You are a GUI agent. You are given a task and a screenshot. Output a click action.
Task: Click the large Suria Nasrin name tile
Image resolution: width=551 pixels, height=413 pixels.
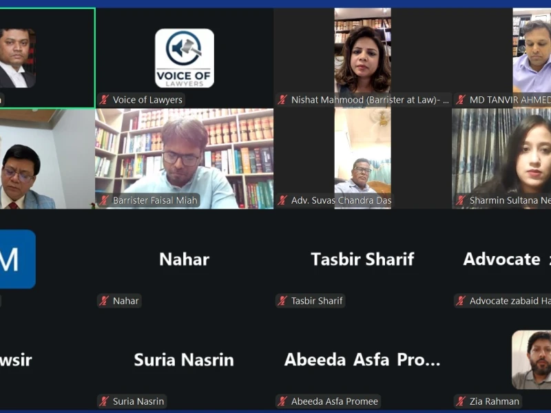click(184, 359)
